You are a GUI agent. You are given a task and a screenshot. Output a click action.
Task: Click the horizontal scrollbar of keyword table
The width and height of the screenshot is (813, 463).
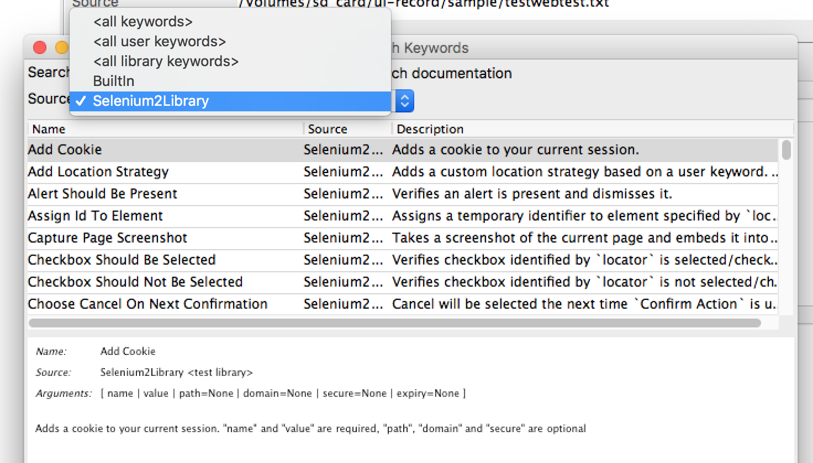394,323
